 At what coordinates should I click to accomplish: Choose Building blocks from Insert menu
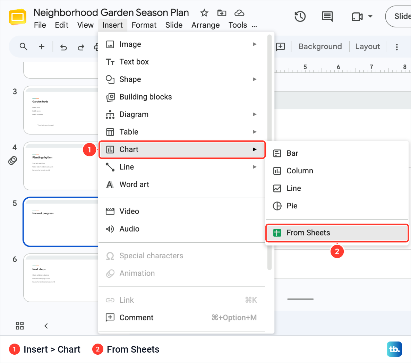point(182,97)
